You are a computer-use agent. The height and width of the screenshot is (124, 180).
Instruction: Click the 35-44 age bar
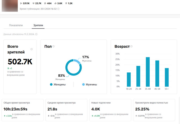point(148,72)
